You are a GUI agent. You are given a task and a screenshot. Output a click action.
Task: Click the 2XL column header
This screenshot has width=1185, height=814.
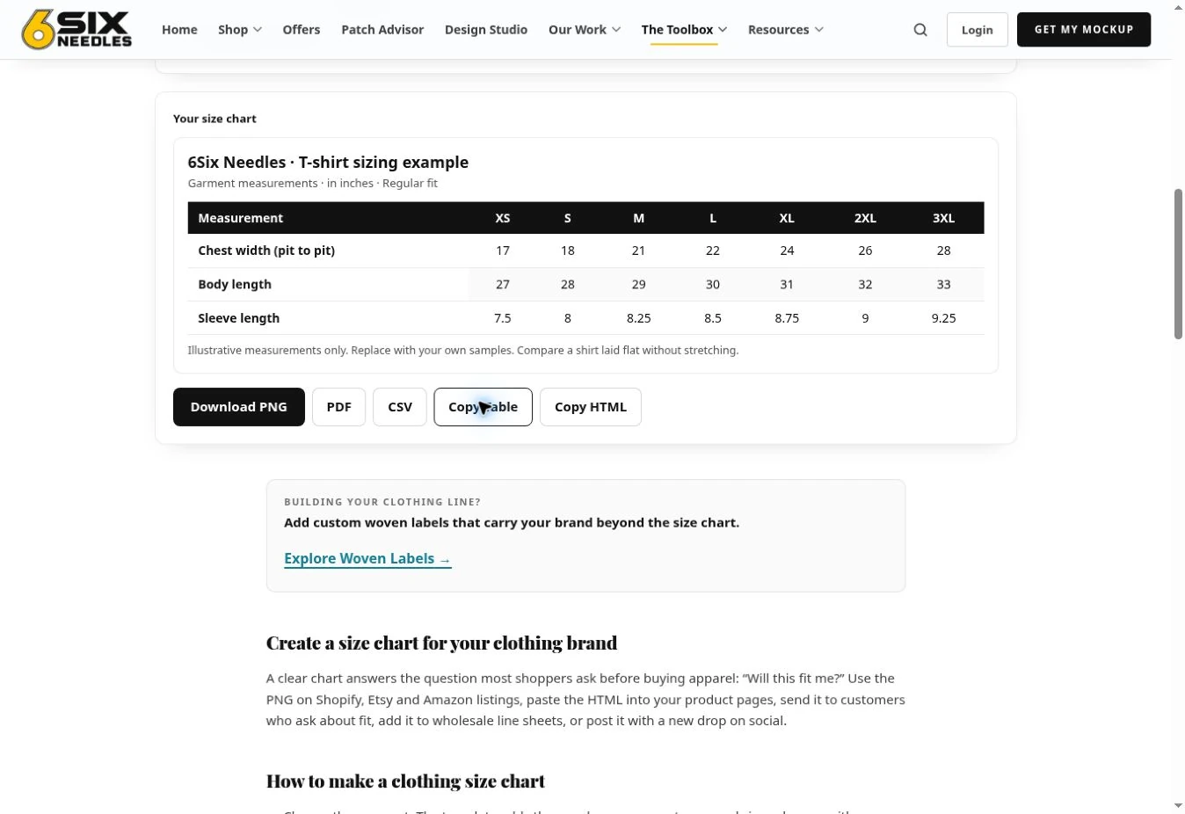coord(865,218)
